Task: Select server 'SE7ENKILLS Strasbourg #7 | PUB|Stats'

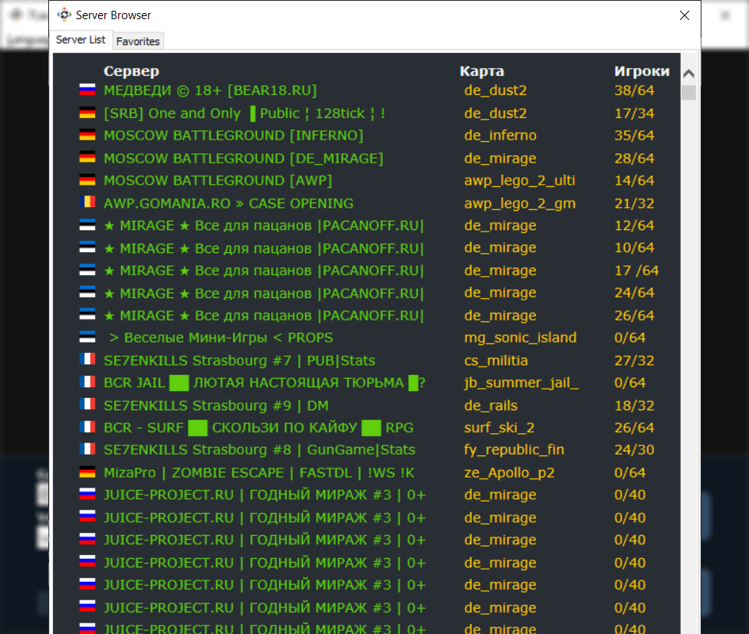Action: coord(239,360)
